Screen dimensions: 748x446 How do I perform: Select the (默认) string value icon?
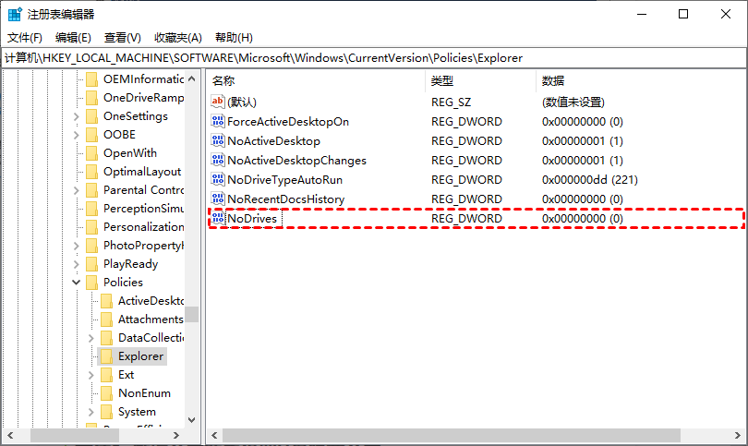tap(218, 102)
